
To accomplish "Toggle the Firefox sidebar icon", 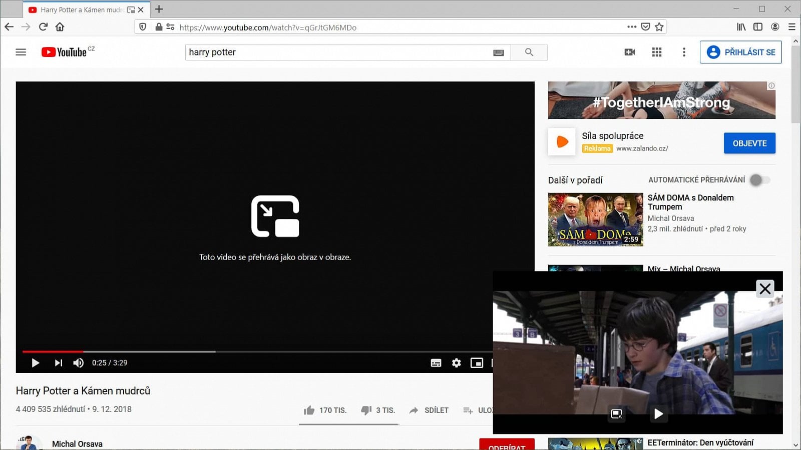I will [758, 27].
